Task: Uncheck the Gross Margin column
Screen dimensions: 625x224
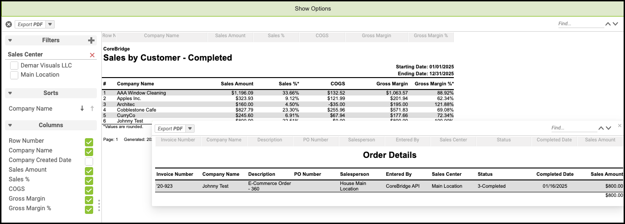Action: point(89,200)
